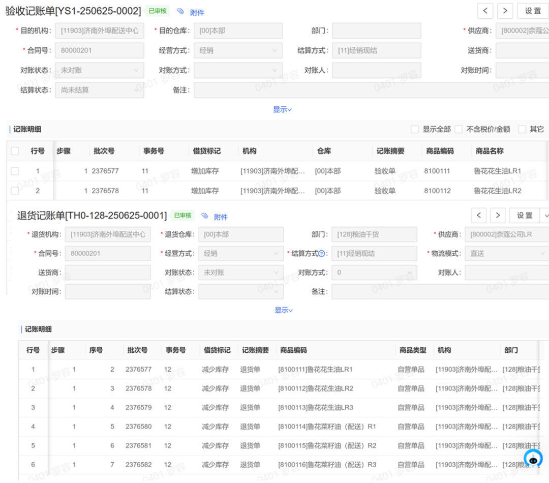This screenshot has height=483, width=549.
Task: Click the 设置 button in 验收记账单
Action: click(533, 11)
